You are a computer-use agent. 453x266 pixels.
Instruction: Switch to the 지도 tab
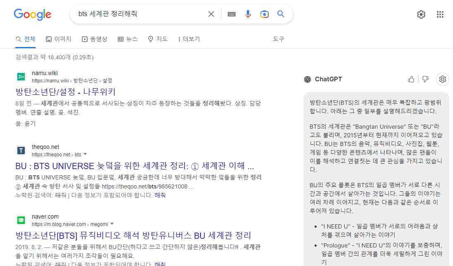[x=158, y=39]
